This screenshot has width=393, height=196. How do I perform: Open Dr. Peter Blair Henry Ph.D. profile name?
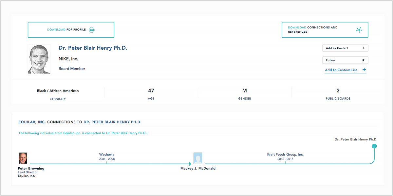tap(93, 48)
